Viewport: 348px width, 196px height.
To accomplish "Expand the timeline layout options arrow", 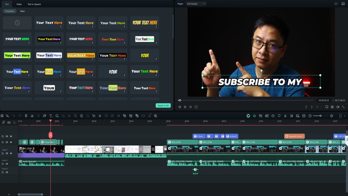I will [345, 116].
